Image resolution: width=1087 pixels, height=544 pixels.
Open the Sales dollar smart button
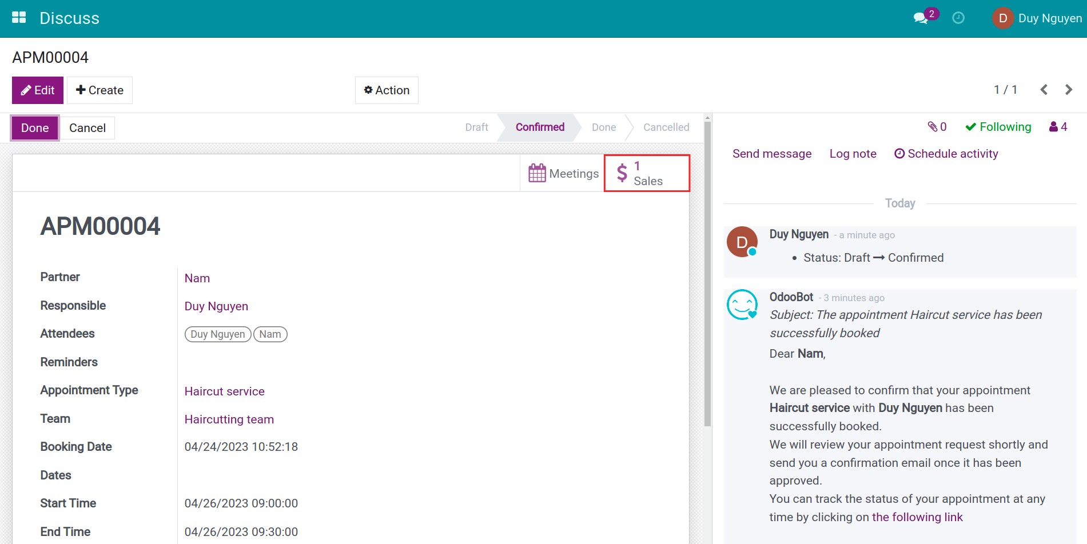pos(647,173)
